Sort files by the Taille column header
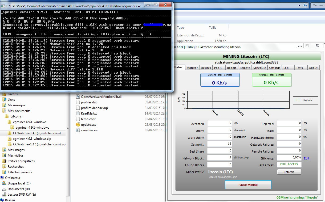 [213, 28]
